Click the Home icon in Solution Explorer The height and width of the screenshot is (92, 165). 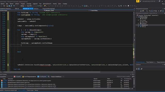pyautogui.click(x=141, y=11)
